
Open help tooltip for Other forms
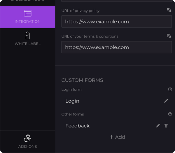click(170, 114)
